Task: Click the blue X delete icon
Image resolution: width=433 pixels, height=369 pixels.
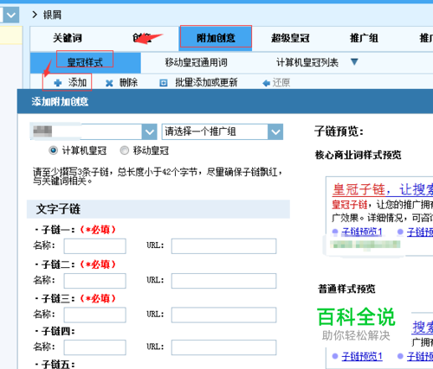Action: pyautogui.click(x=109, y=83)
